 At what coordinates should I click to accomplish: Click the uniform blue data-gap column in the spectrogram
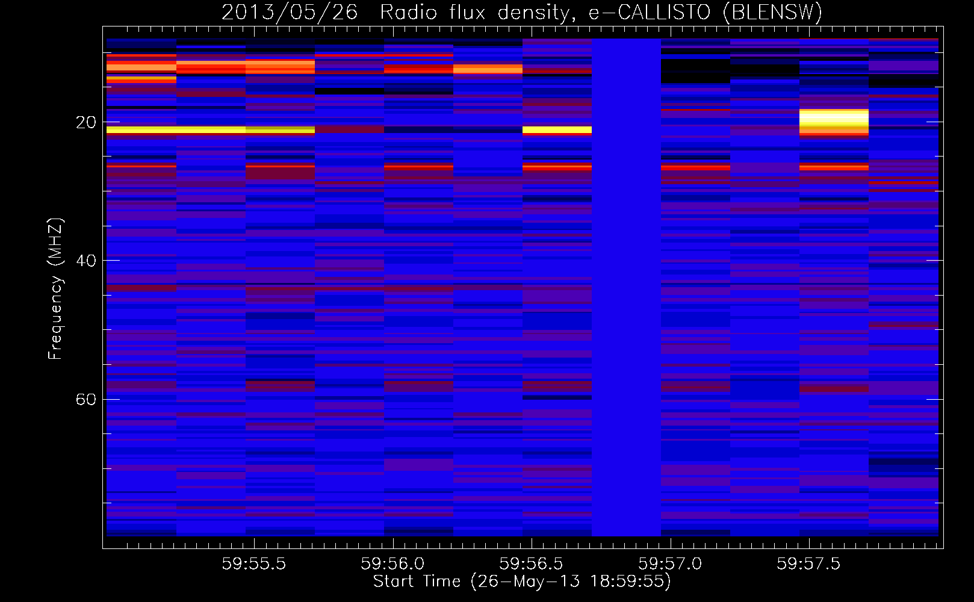click(626, 287)
